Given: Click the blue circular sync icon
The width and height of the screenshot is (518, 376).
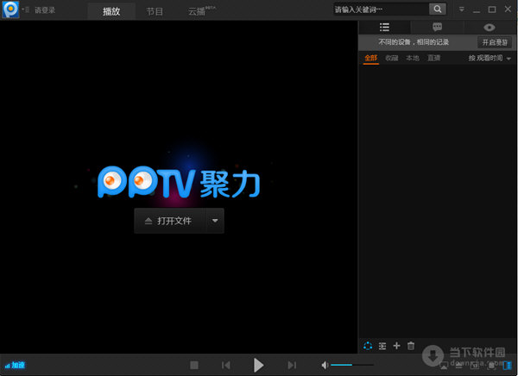Looking at the screenshot, I should pyautogui.click(x=368, y=346).
